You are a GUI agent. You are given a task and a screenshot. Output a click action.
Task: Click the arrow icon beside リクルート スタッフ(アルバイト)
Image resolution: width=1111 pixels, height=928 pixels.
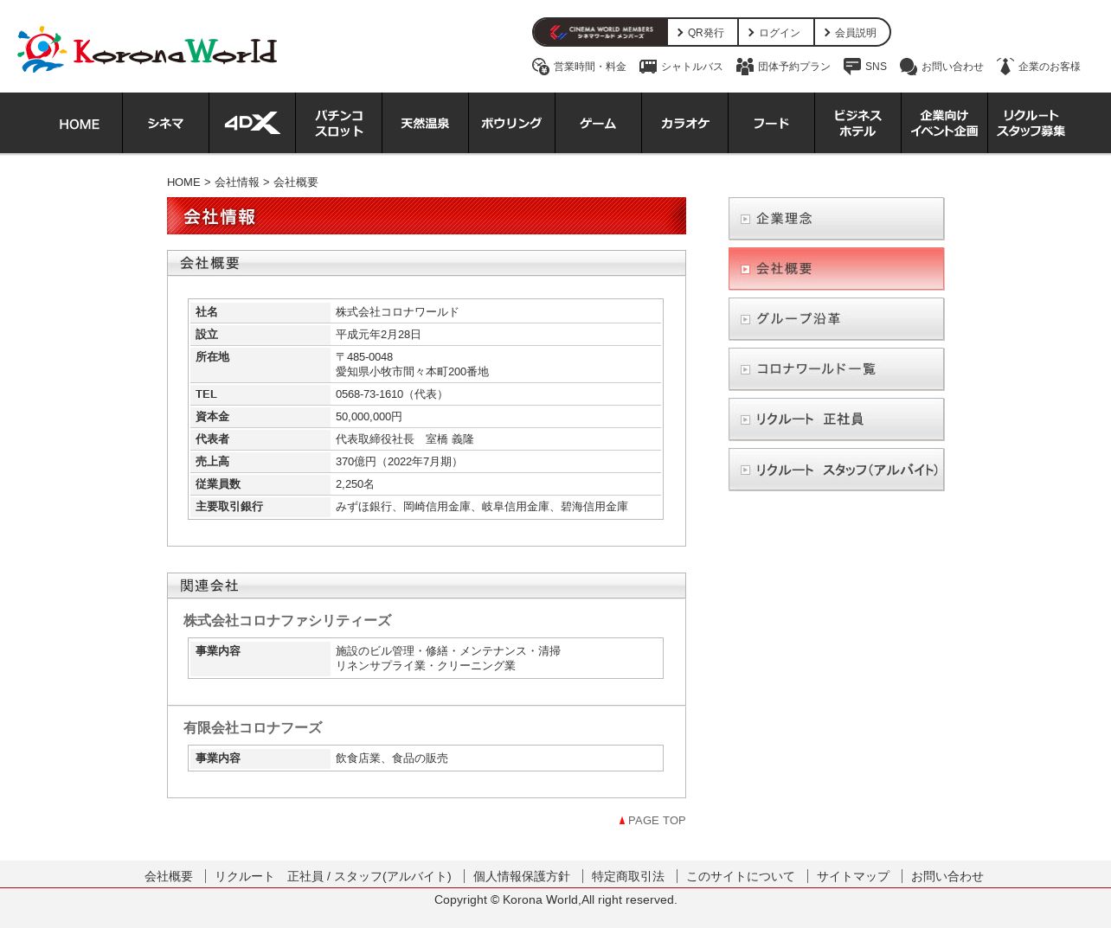(x=745, y=470)
